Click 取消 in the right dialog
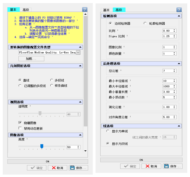 (151, 166)
